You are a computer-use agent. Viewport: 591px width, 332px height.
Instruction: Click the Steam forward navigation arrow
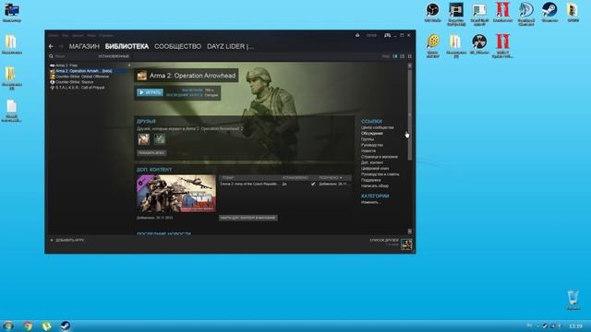pyautogui.click(x=61, y=46)
